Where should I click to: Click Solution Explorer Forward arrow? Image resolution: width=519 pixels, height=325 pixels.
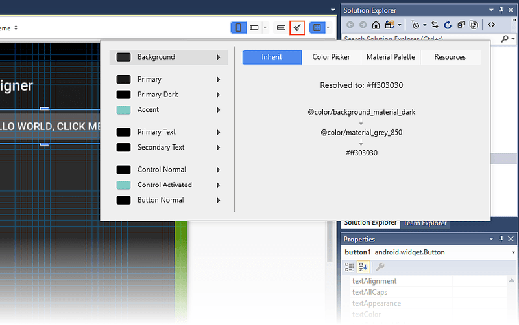click(363, 25)
